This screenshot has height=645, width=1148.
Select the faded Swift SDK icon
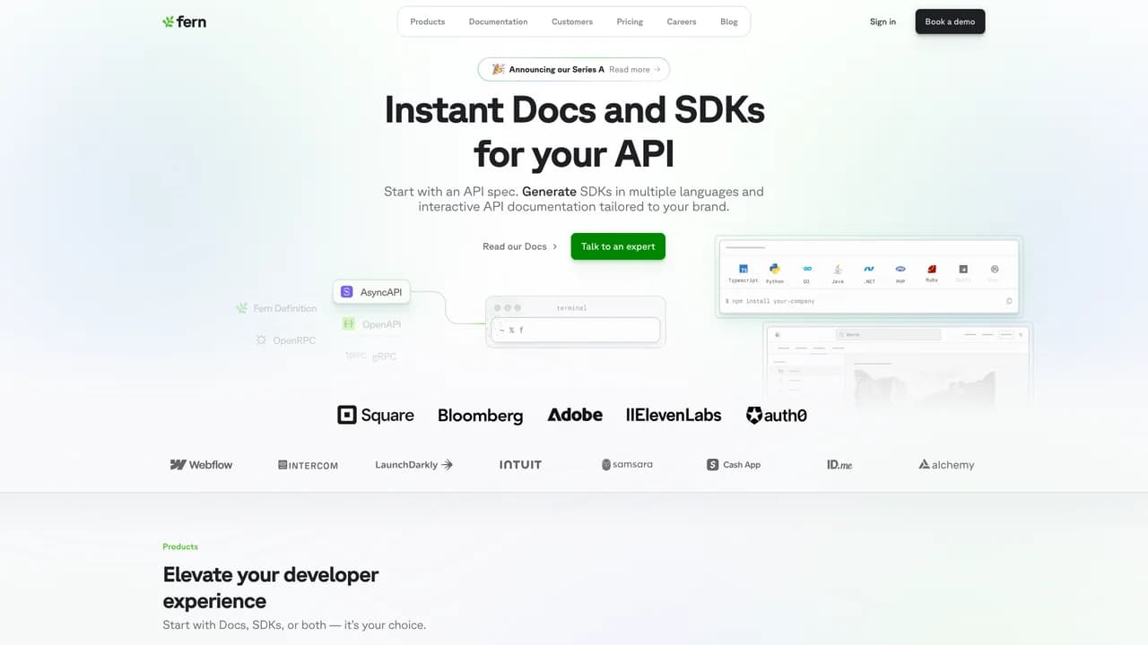point(963,269)
